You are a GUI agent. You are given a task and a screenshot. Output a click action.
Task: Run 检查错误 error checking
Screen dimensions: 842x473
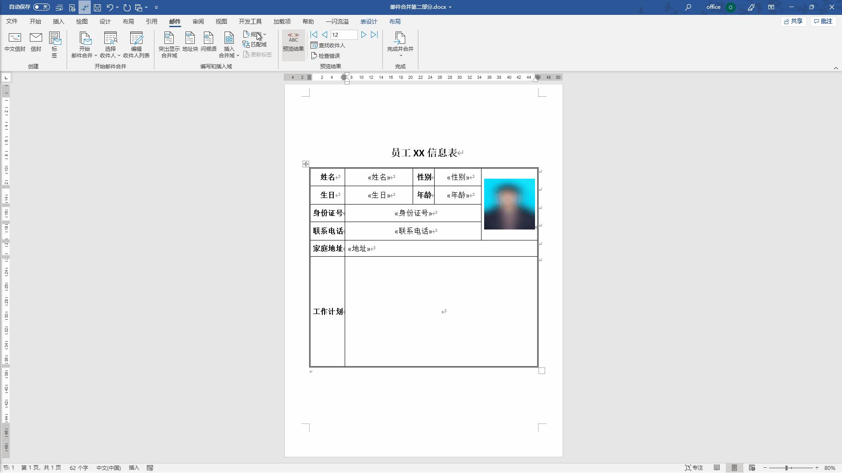pos(326,56)
